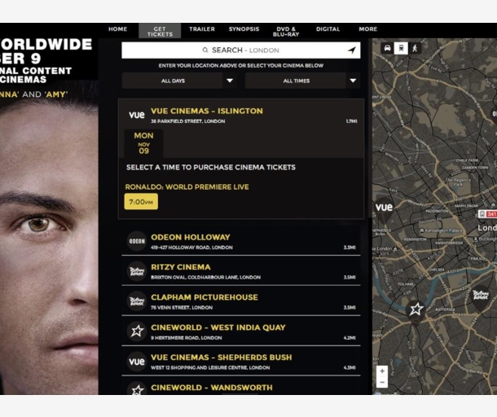
Task: Click the Cineworld star marker on map
Action: click(416, 311)
